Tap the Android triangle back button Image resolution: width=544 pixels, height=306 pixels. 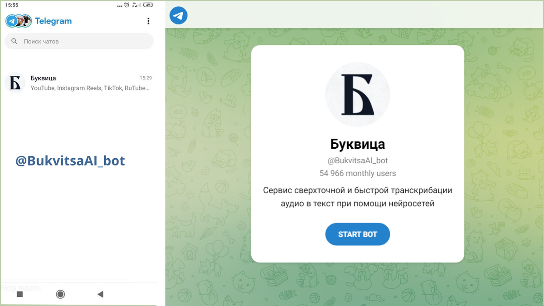click(101, 294)
